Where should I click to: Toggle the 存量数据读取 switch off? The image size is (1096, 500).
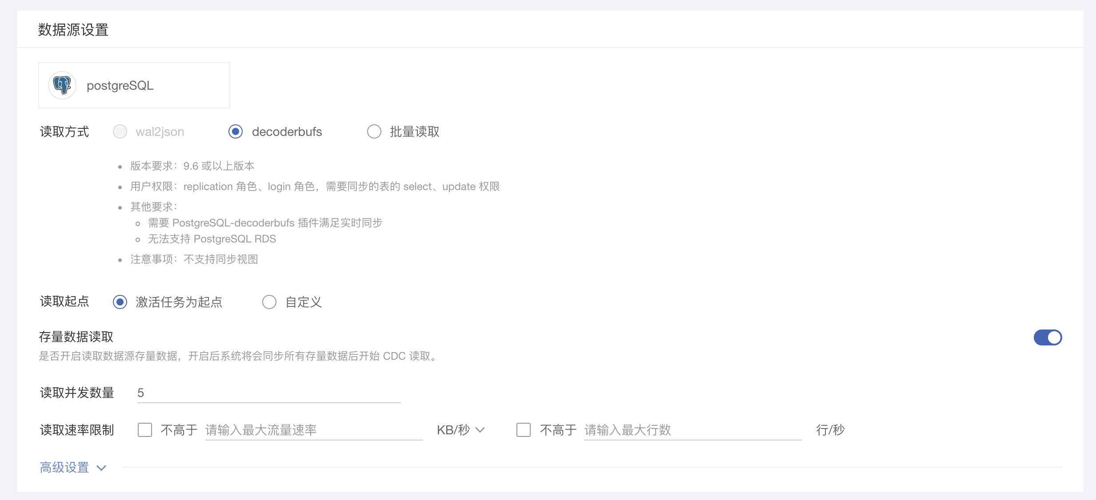tap(1048, 337)
